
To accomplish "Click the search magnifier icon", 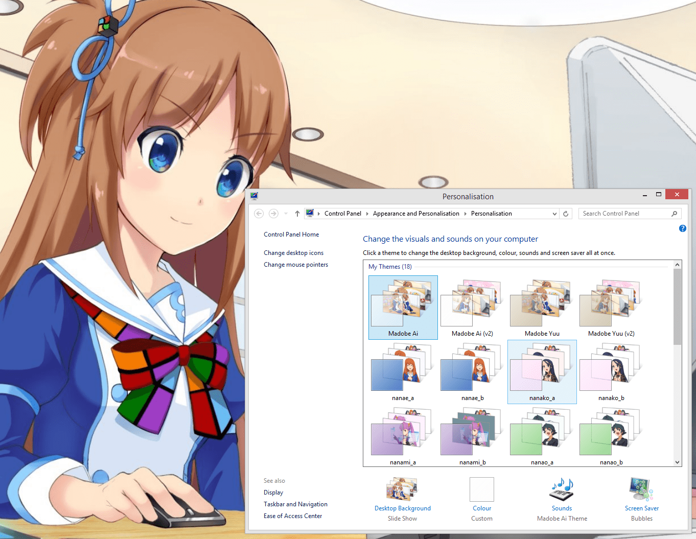I will tap(675, 214).
